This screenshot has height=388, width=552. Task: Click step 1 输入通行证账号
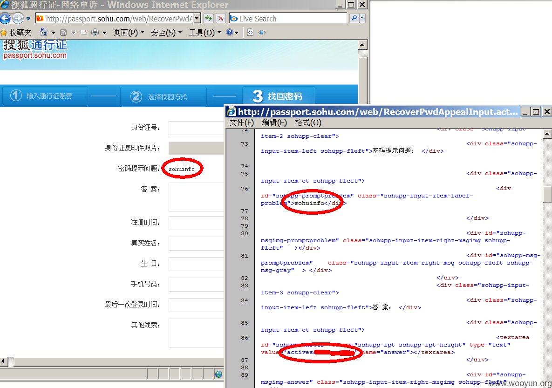pyautogui.click(x=45, y=96)
